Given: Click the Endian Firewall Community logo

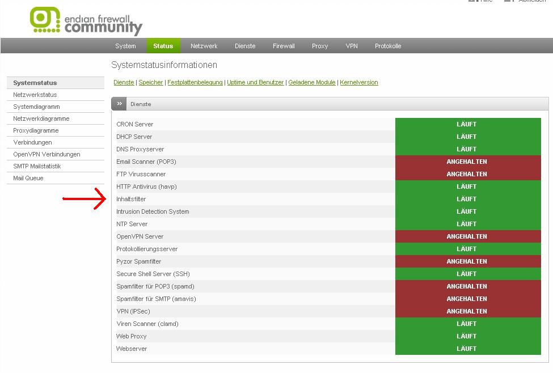Looking at the screenshot, I should point(86,21).
